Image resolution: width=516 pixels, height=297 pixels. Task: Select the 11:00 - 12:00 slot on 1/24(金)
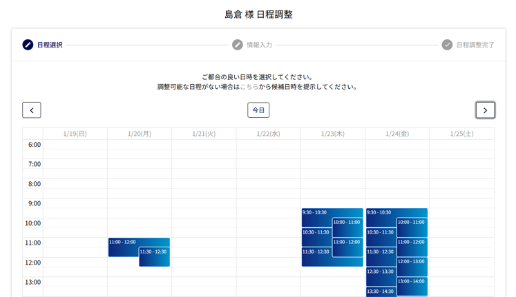click(412, 247)
